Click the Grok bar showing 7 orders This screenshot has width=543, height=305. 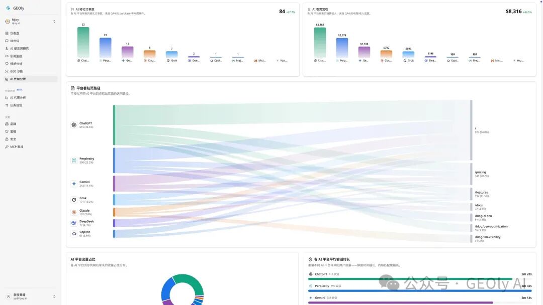click(x=172, y=54)
